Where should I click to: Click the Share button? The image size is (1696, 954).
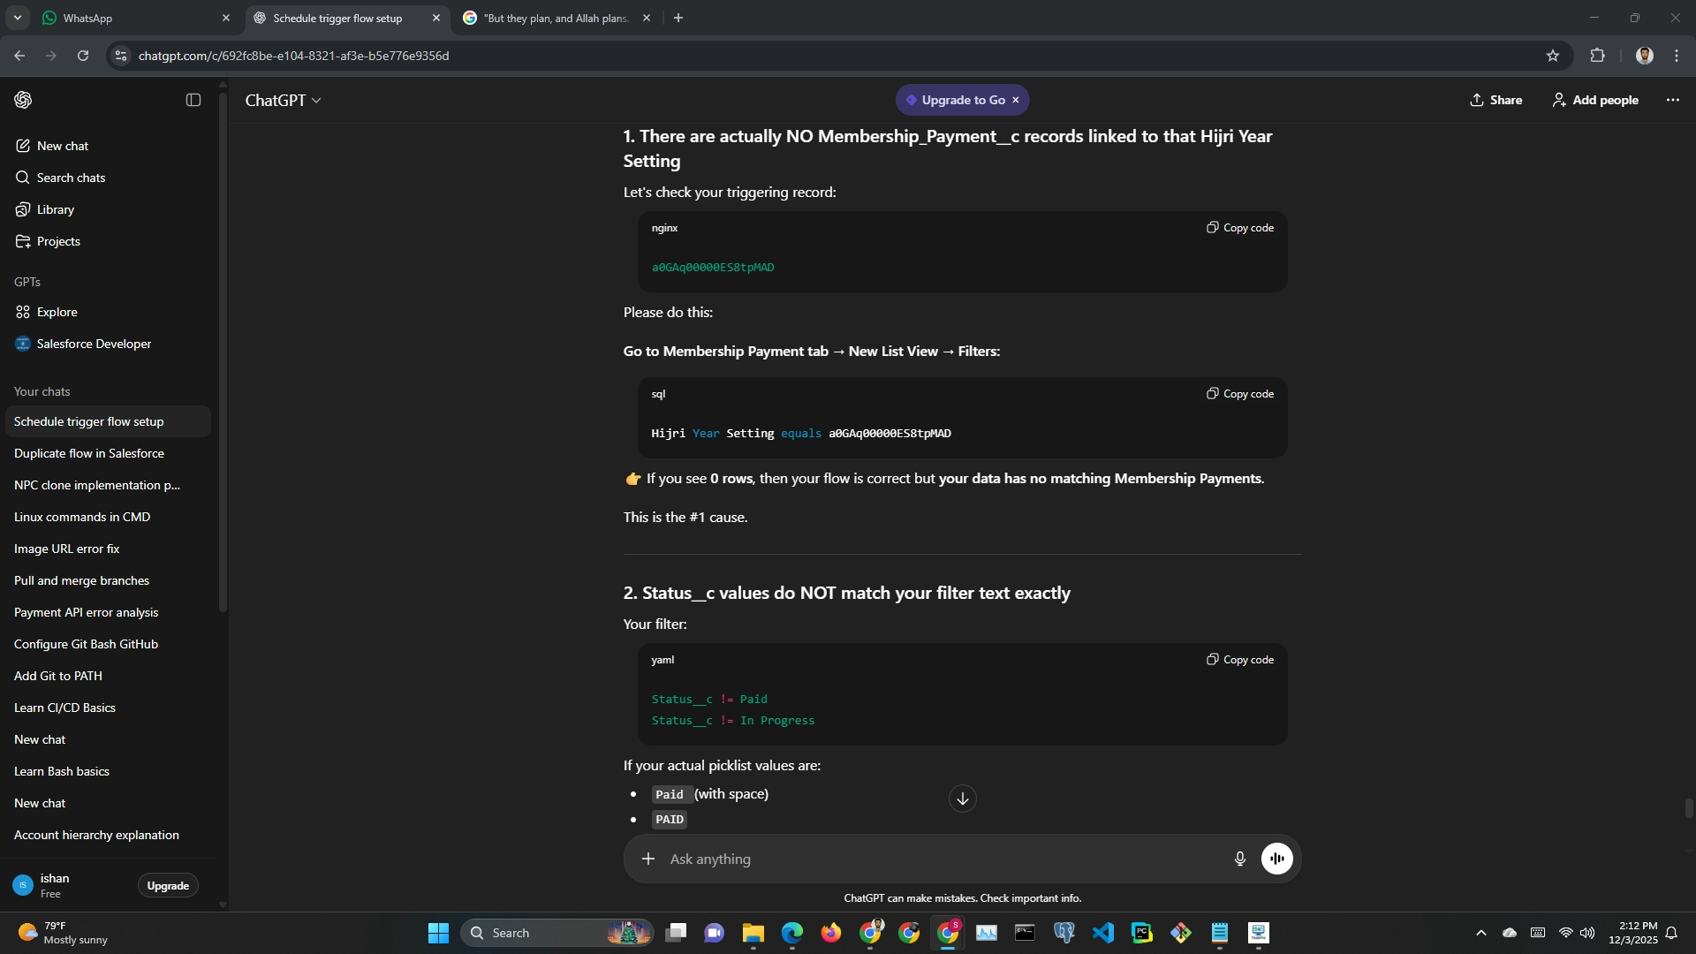(x=1495, y=100)
